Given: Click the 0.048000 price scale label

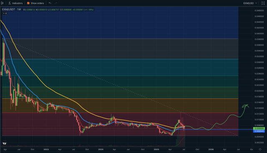Looking at the screenshot, I should [259, 10].
